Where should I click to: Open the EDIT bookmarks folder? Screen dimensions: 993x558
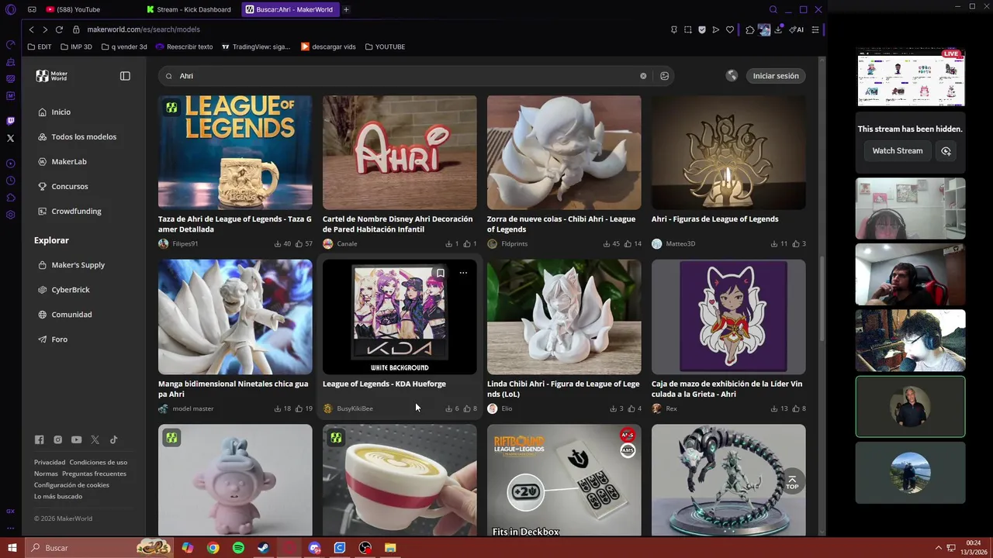[40, 46]
